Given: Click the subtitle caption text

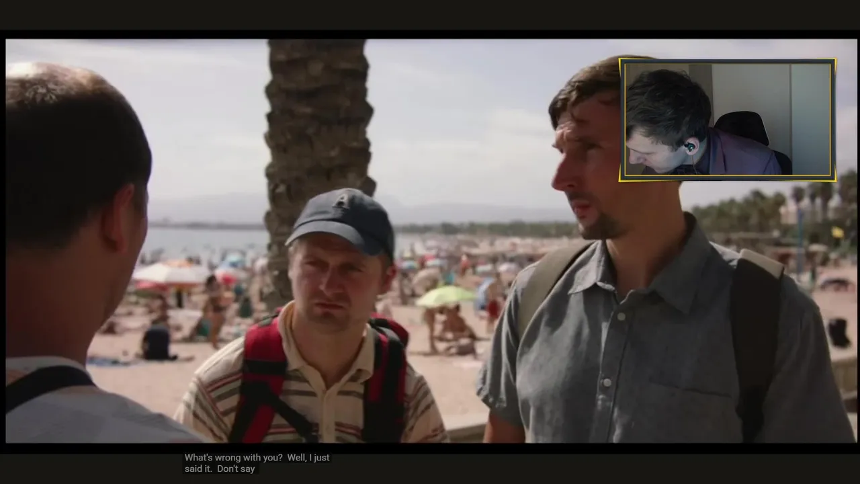Looking at the screenshot, I should coord(257,463).
